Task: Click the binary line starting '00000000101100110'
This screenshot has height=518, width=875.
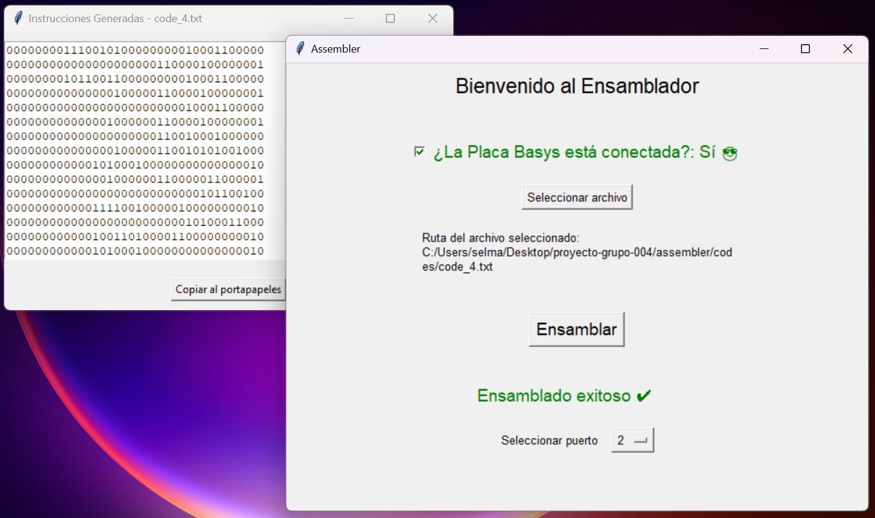Action: (135, 79)
